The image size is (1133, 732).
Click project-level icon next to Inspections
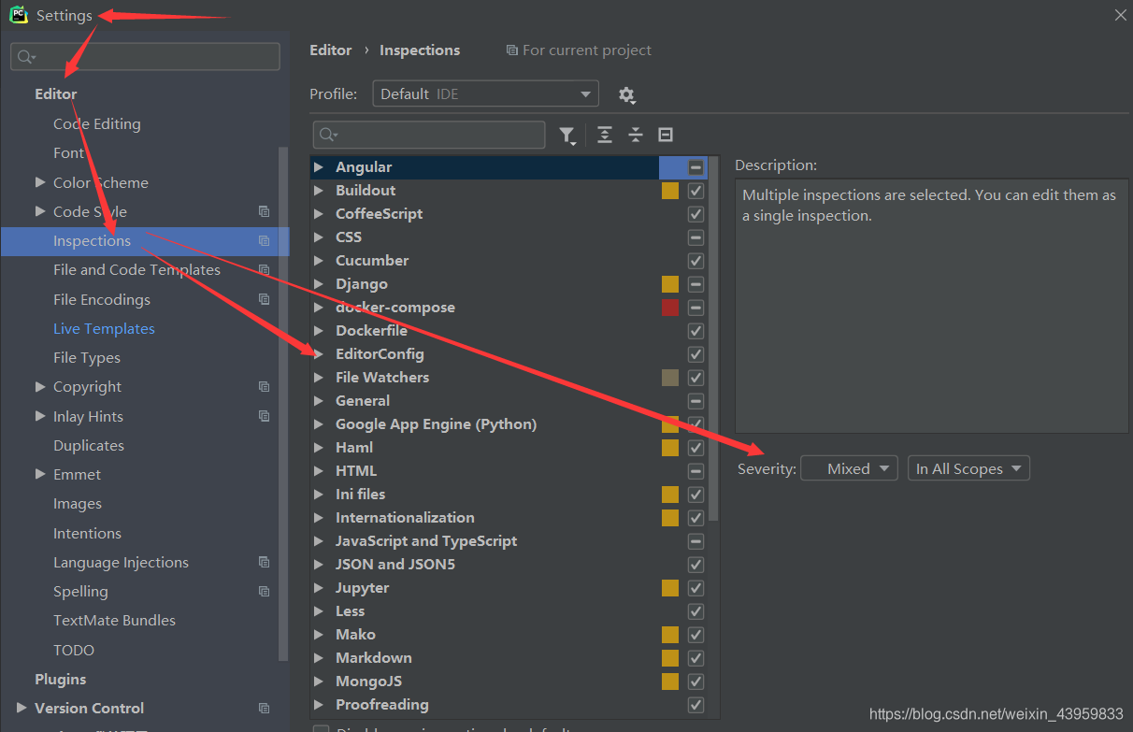pyautogui.click(x=264, y=241)
